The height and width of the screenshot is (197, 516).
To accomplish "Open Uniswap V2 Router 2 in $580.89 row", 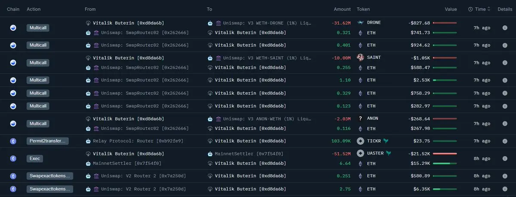I will click(x=143, y=176).
